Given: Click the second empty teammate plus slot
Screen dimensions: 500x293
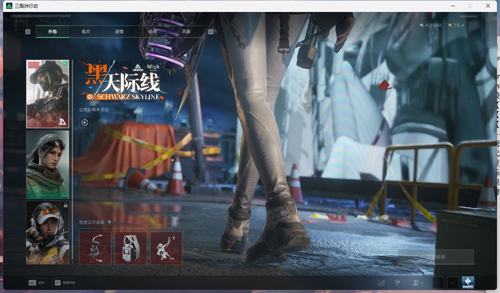Looking at the screenshot, I should 453,283.
